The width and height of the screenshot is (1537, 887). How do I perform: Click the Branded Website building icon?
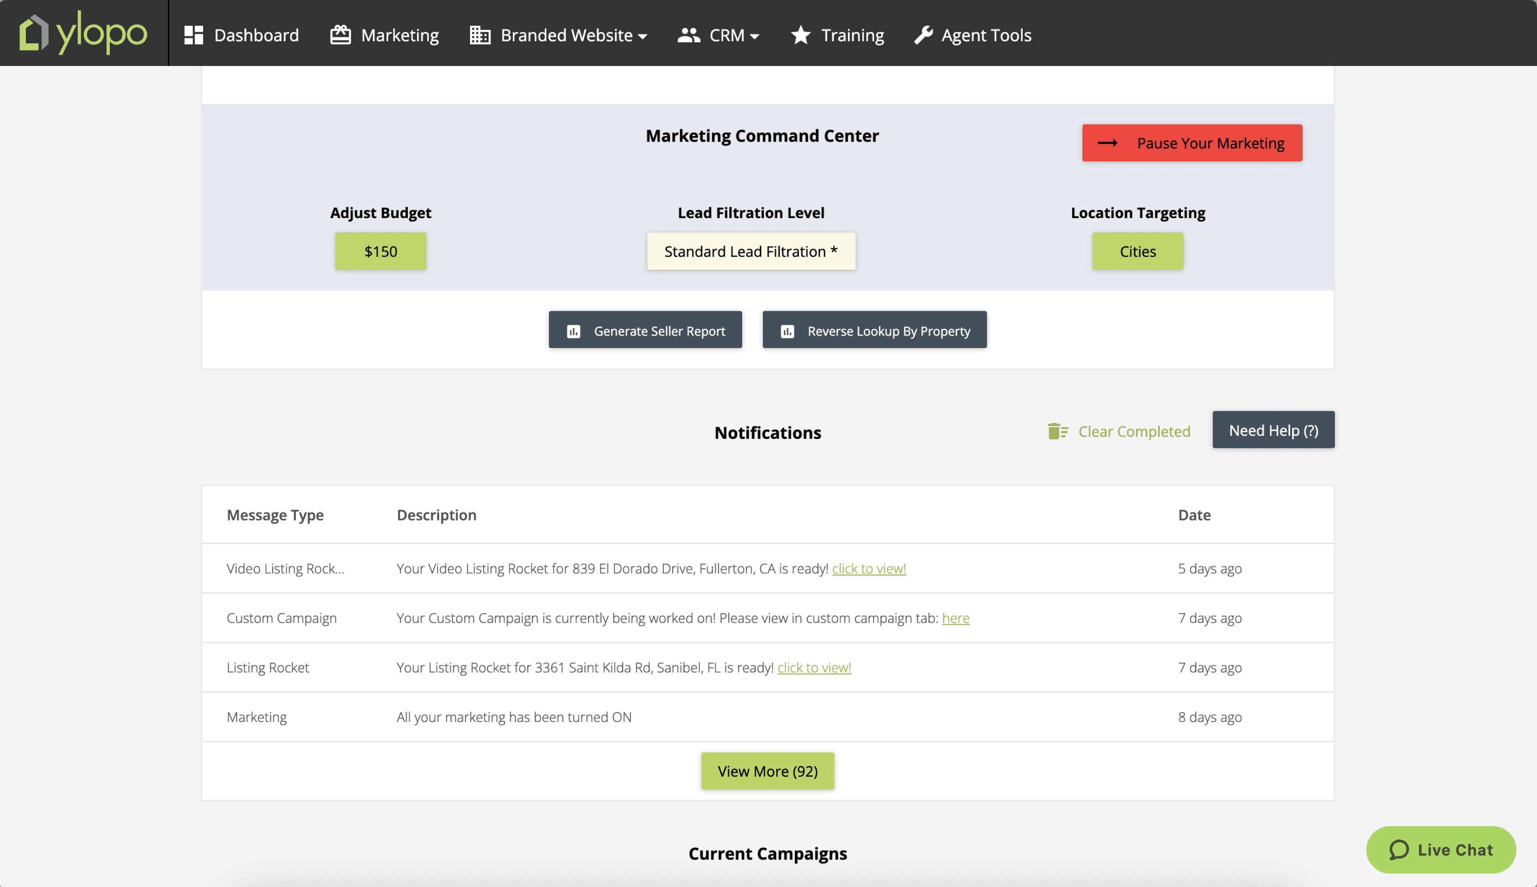point(480,35)
